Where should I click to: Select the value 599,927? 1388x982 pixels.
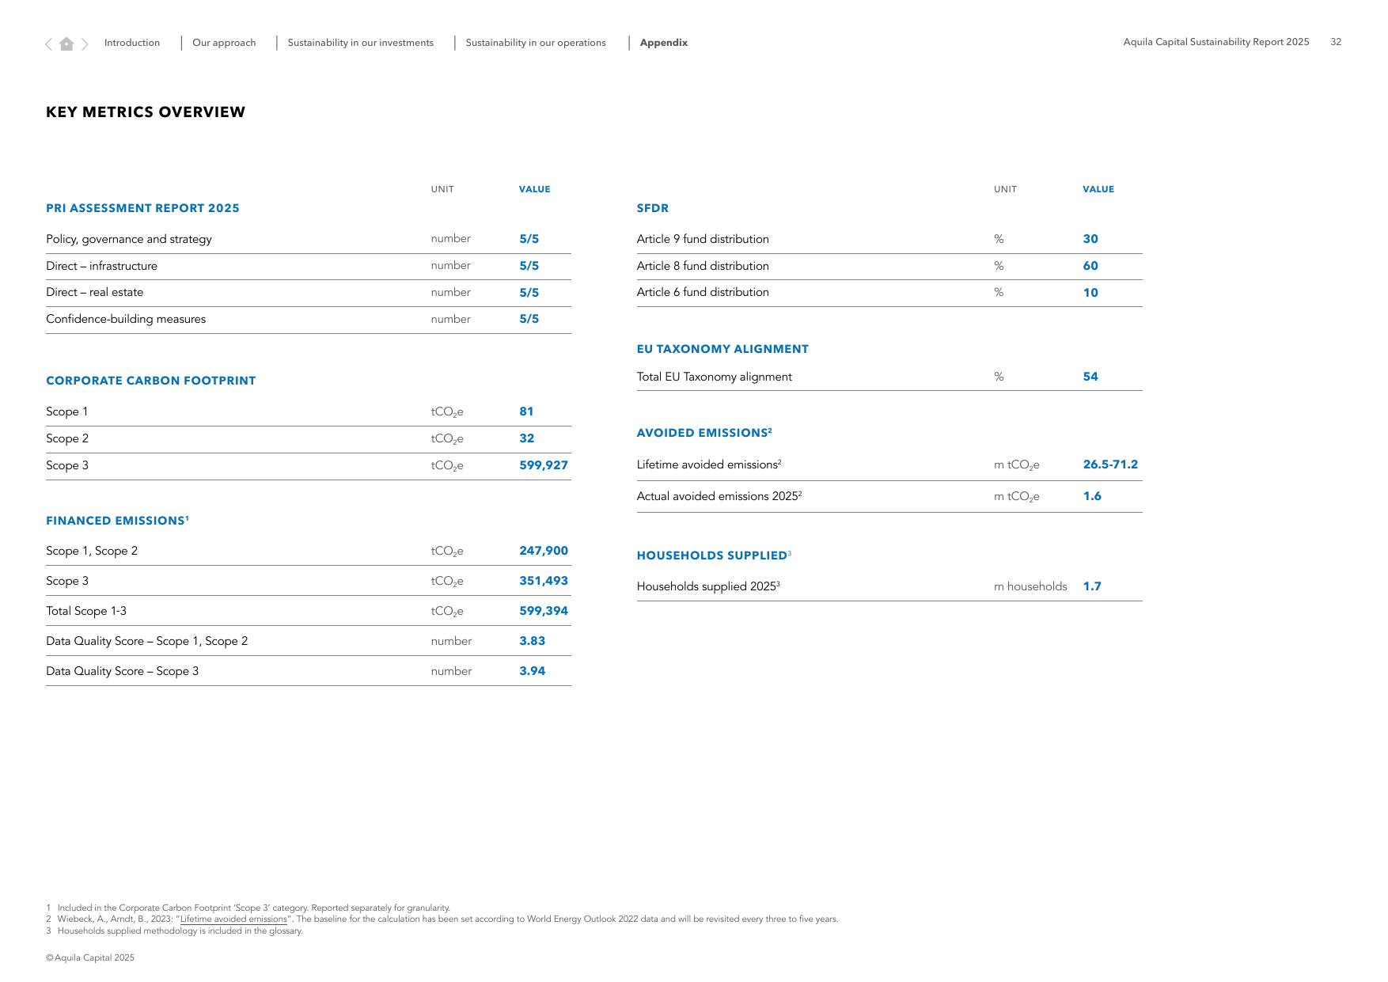point(544,465)
